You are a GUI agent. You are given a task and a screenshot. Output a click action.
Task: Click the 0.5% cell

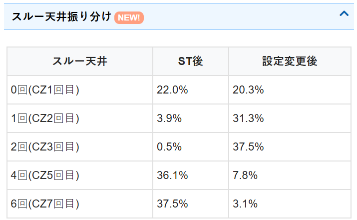170,147
